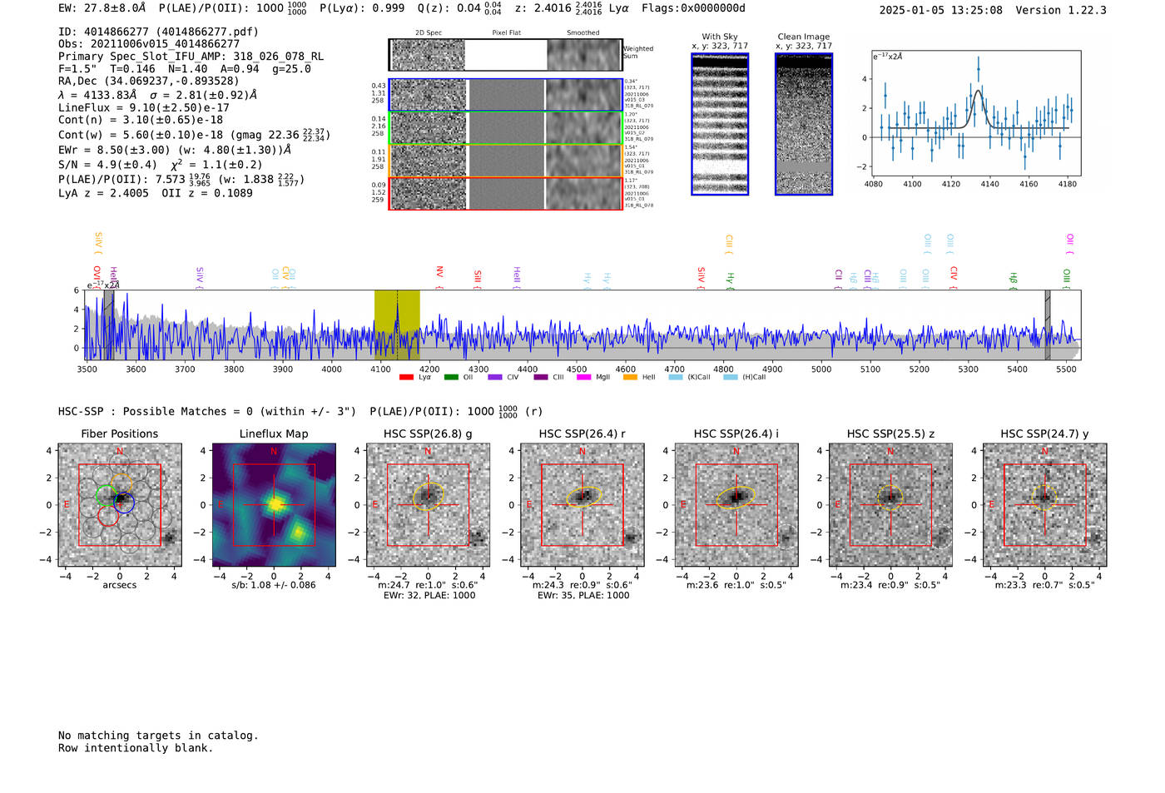Click the green OII legend swatch
Screen dimensions: 1165x793
[x=451, y=377]
